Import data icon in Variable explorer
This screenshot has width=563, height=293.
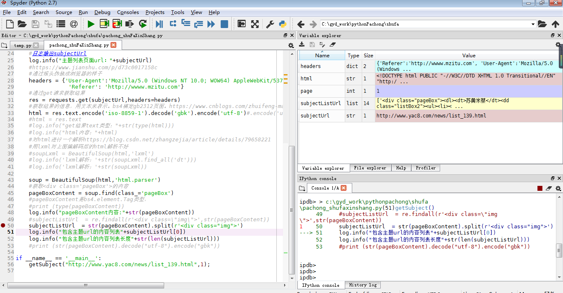302,45
